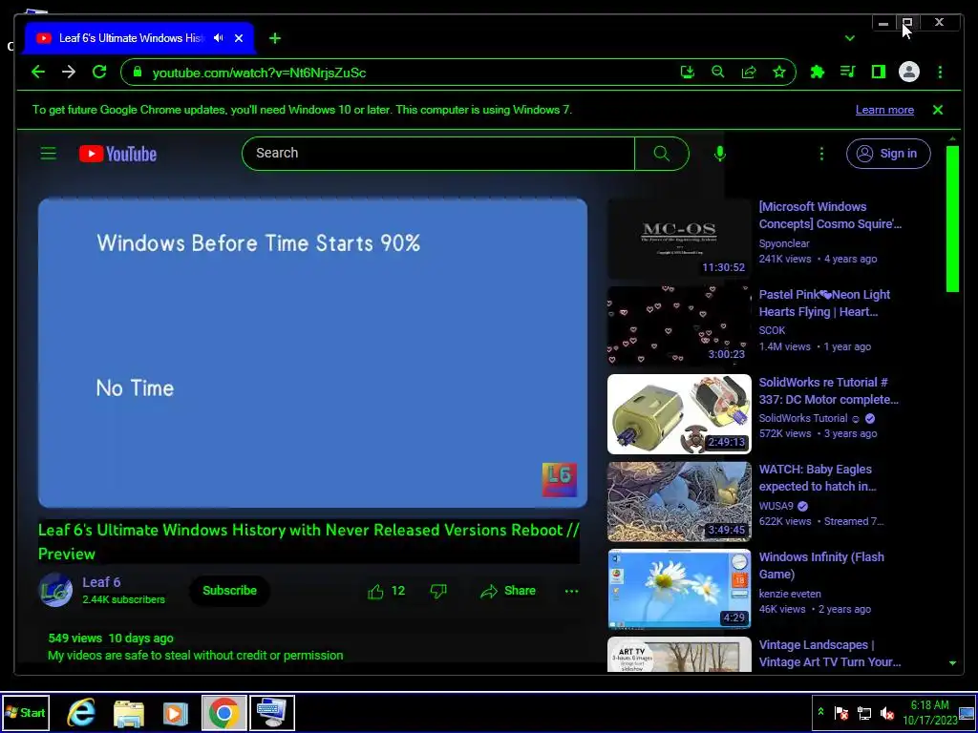Click the scrollbar down arrow
Screen dimensions: 978x733
[x=952, y=663]
